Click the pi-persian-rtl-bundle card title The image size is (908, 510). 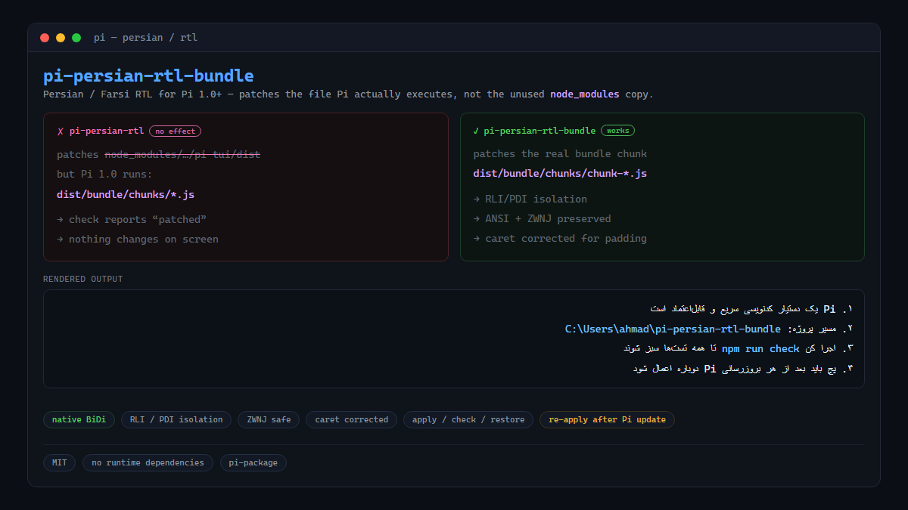[540, 131]
